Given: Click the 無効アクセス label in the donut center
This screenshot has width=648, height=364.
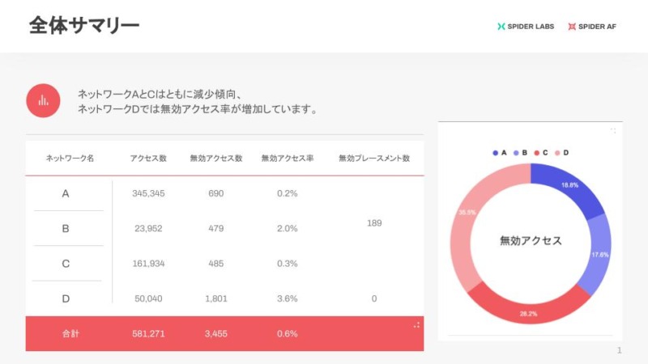Looking at the screenshot, I should 531,240.
